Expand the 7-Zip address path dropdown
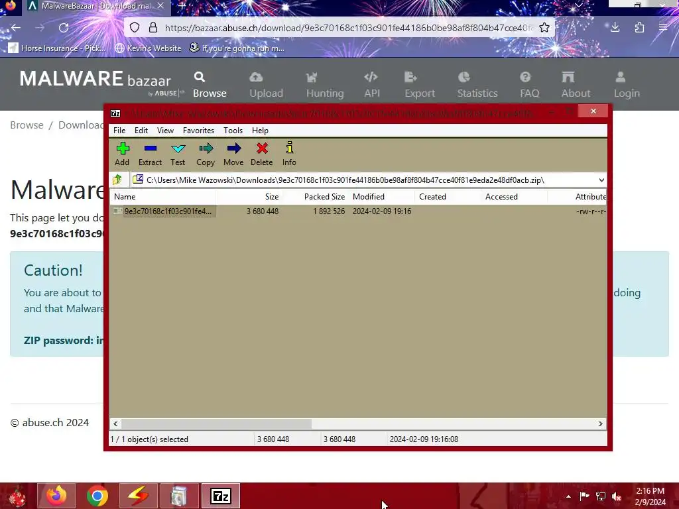 point(601,180)
